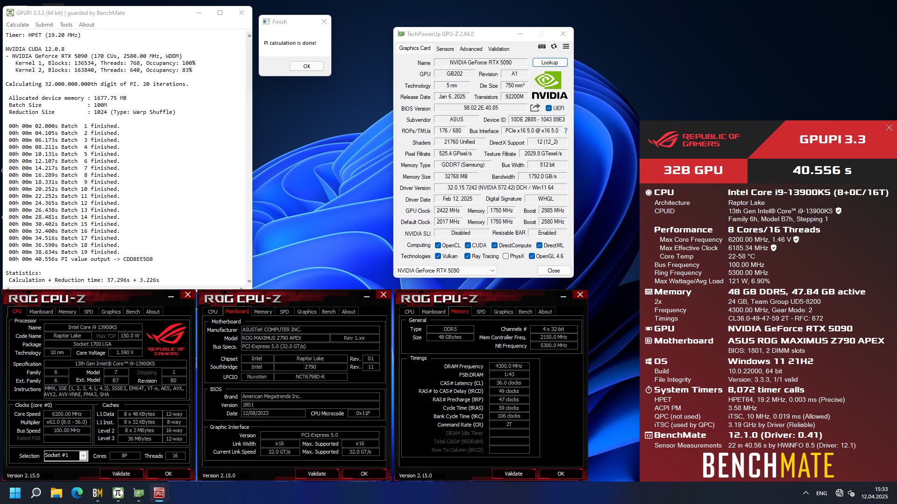This screenshot has width=897, height=504.
Task: Show hidden system tray icons
Action: tap(806, 493)
